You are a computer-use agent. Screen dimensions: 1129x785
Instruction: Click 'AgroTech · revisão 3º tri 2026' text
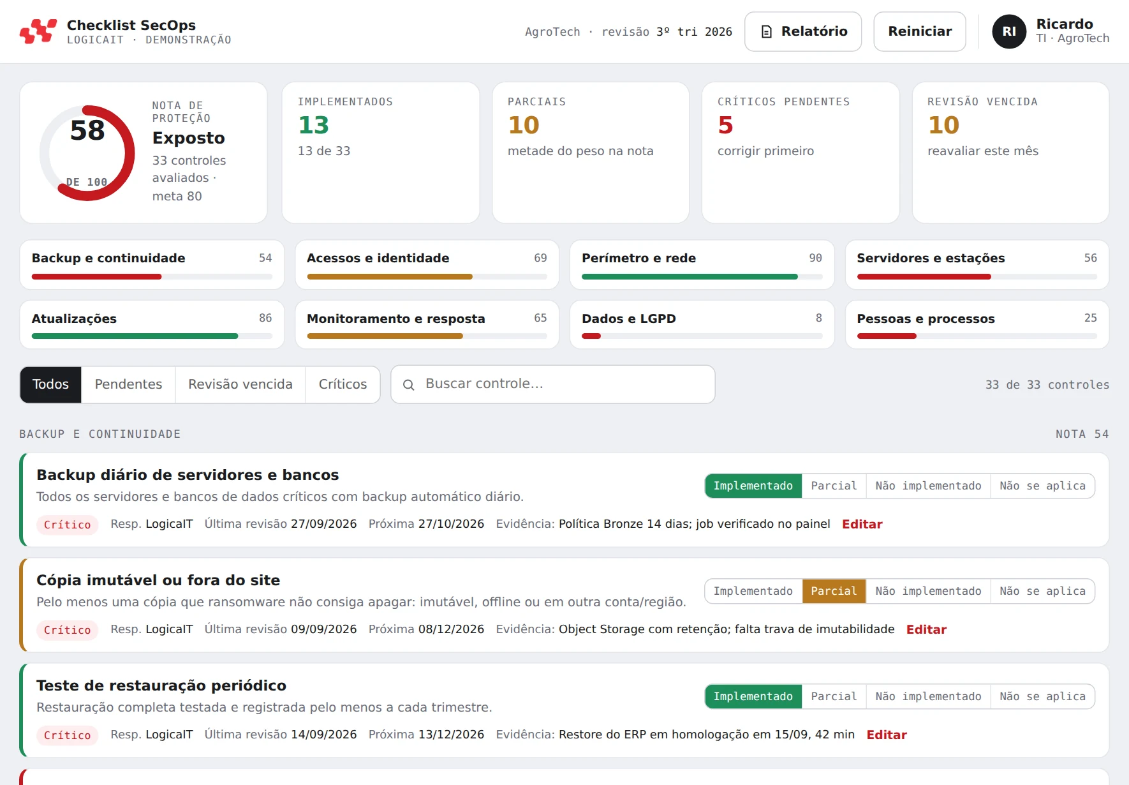pos(628,32)
